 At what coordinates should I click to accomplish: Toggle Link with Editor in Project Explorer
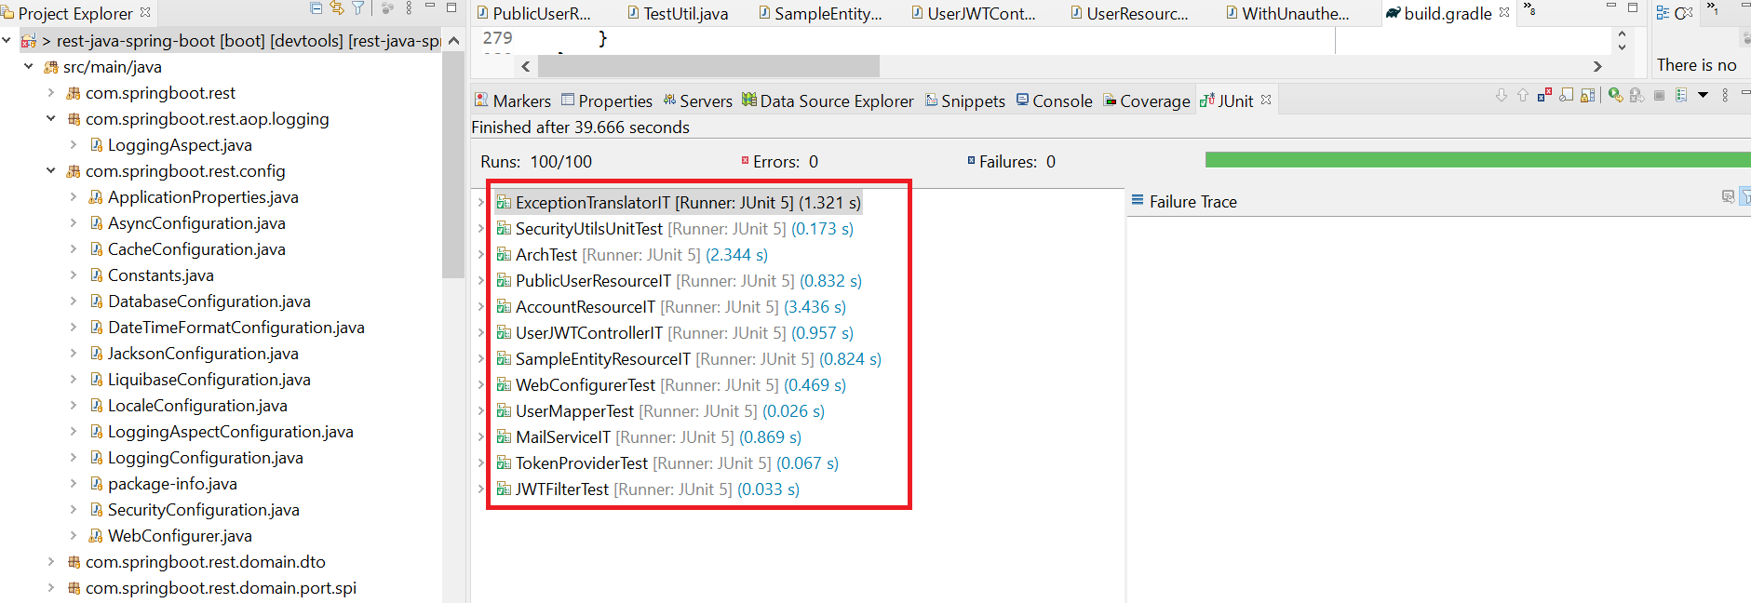(x=337, y=8)
